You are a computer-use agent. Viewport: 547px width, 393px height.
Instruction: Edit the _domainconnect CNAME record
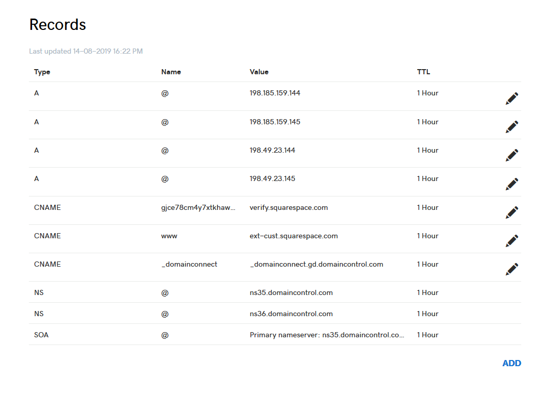[512, 269]
